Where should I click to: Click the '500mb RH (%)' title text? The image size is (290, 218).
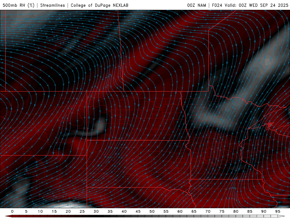click(18, 5)
